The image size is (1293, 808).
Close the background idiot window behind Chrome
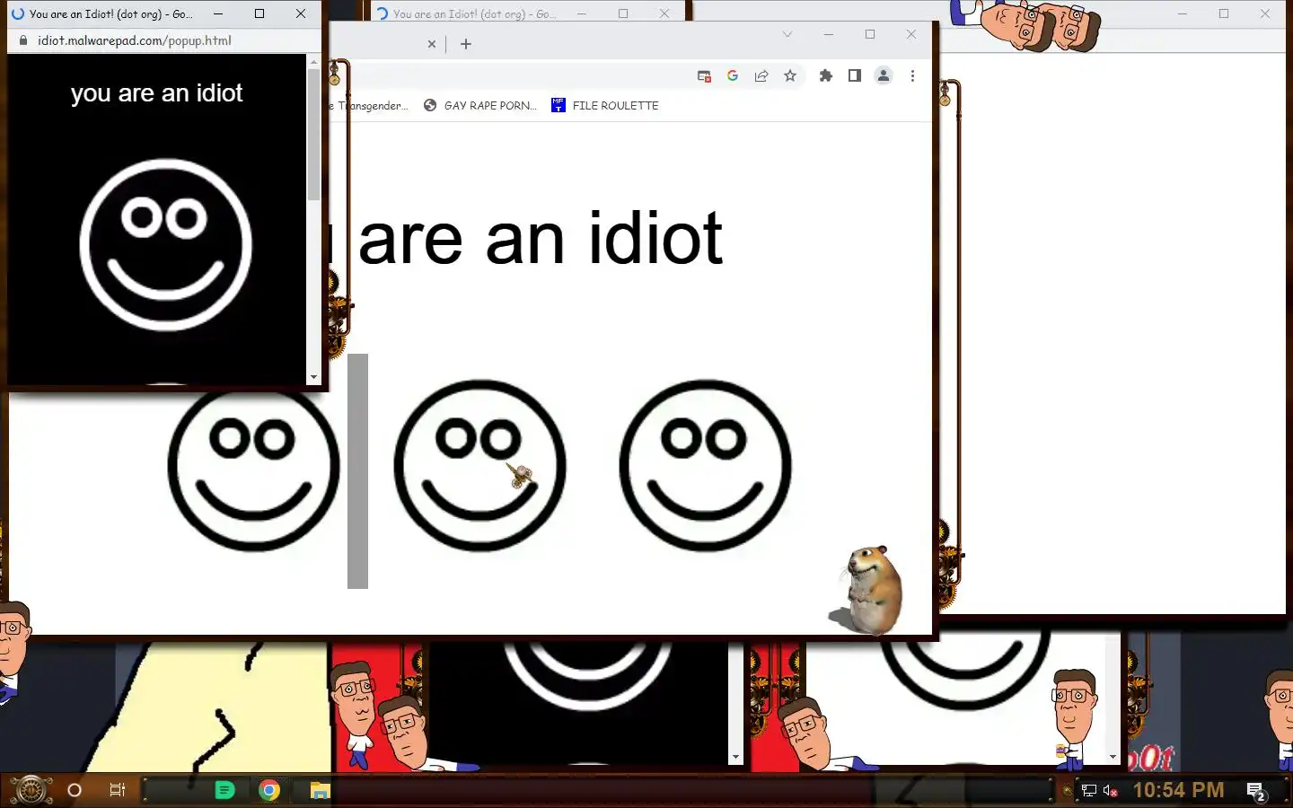tap(664, 13)
